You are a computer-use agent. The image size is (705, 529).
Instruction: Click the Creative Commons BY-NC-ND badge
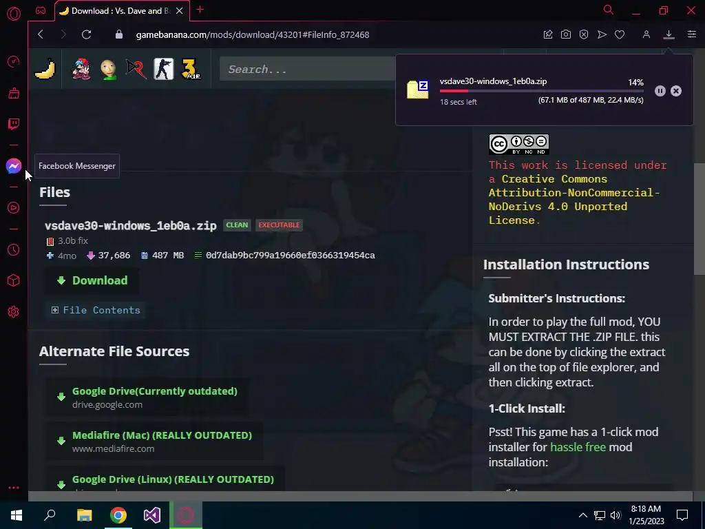(519, 144)
